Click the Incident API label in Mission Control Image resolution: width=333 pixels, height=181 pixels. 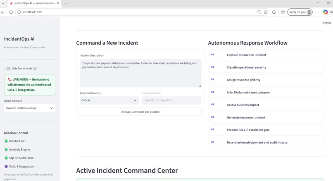pyautogui.click(x=17, y=141)
